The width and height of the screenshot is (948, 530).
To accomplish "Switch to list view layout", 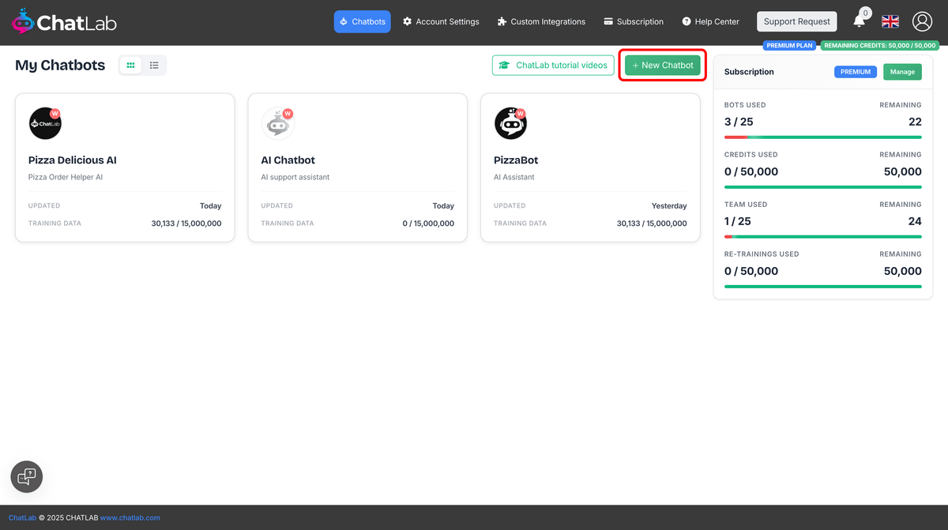I will tap(155, 65).
